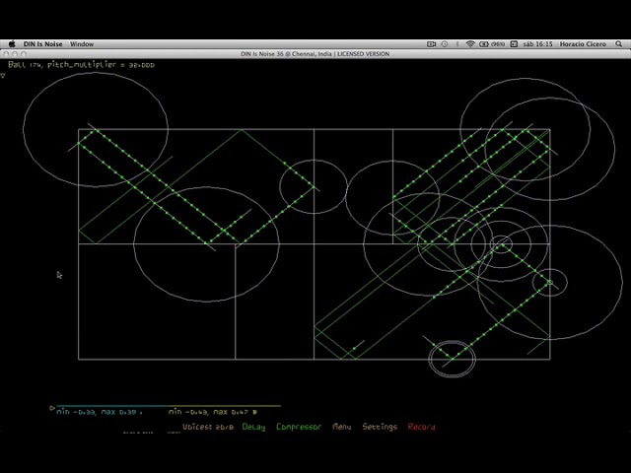Click the pitch_multiplier info text
Image resolution: width=631 pixels, height=473 pixels.
tap(81, 64)
